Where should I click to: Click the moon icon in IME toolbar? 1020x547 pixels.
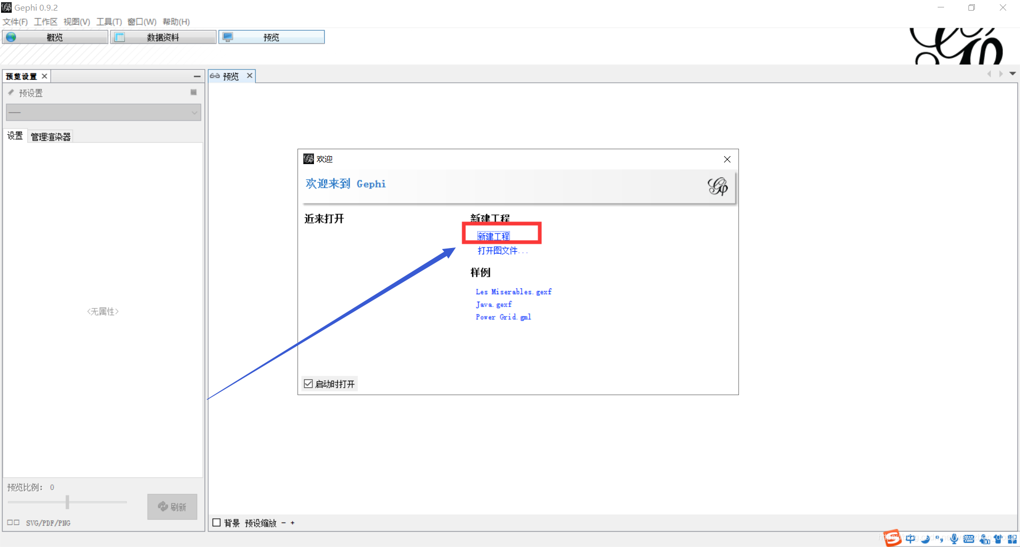coord(925,539)
